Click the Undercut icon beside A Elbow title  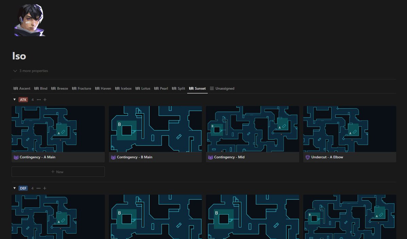point(308,157)
